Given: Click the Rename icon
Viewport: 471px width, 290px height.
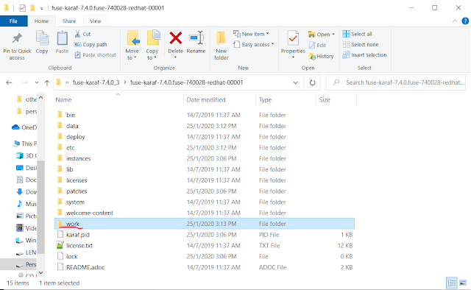Looking at the screenshot, I should tap(196, 38).
